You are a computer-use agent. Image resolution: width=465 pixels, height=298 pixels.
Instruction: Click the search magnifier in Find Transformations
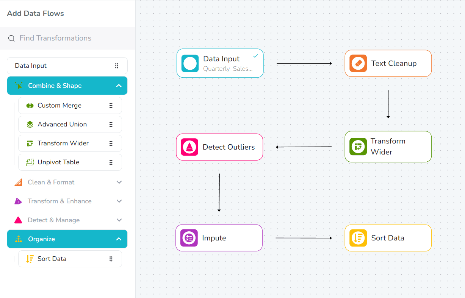(11, 38)
